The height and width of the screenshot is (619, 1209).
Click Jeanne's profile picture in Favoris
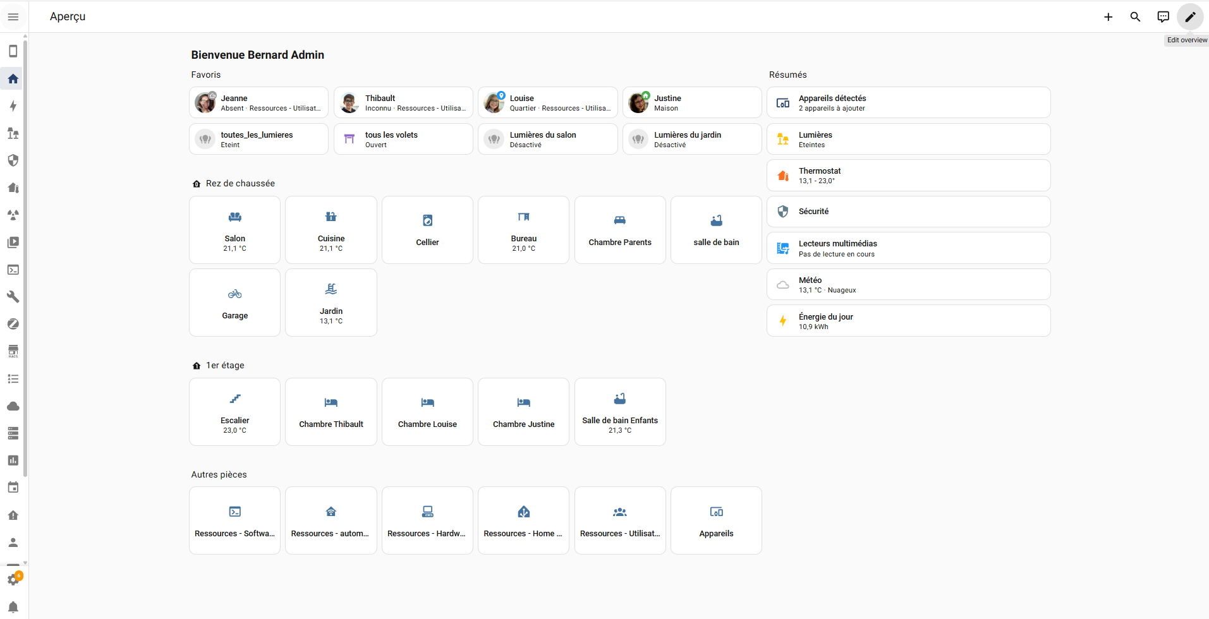(205, 102)
